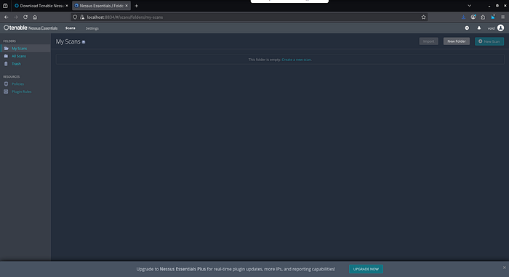This screenshot has height=277, width=509.
Task: Click the shield tracking-protection icon in address bar
Action: click(x=75, y=17)
